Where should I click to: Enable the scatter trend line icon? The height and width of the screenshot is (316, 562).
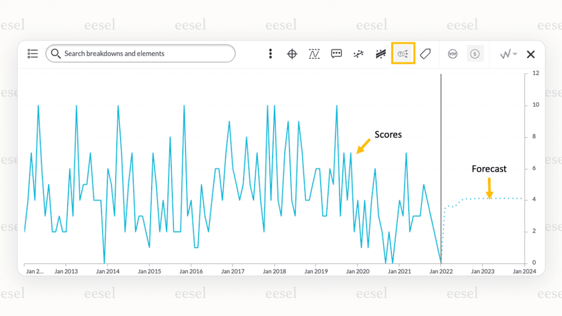pyautogui.click(x=358, y=54)
